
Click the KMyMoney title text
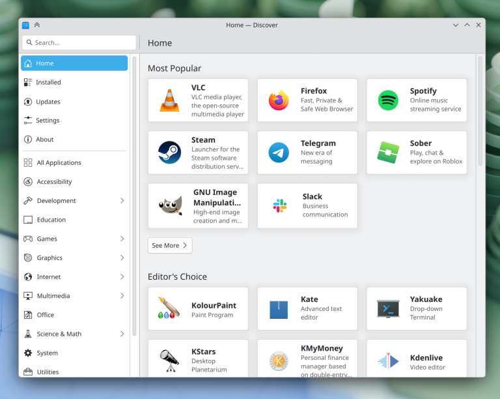point(322,348)
